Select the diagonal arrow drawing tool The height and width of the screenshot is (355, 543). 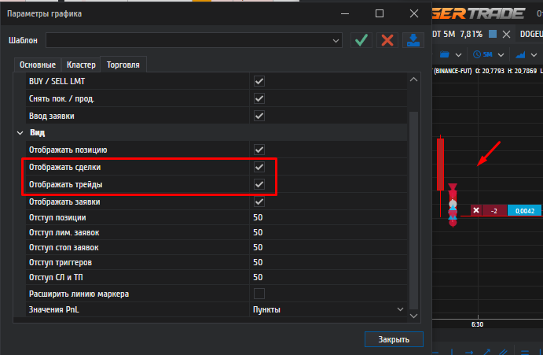(x=486, y=352)
